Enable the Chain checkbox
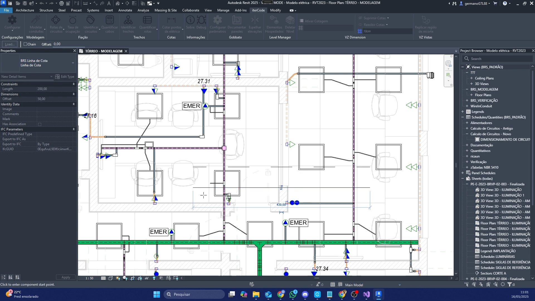The height and width of the screenshot is (301, 535). coord(25,44)
